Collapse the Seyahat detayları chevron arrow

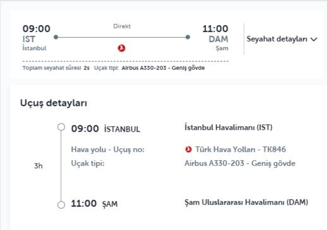314,40
